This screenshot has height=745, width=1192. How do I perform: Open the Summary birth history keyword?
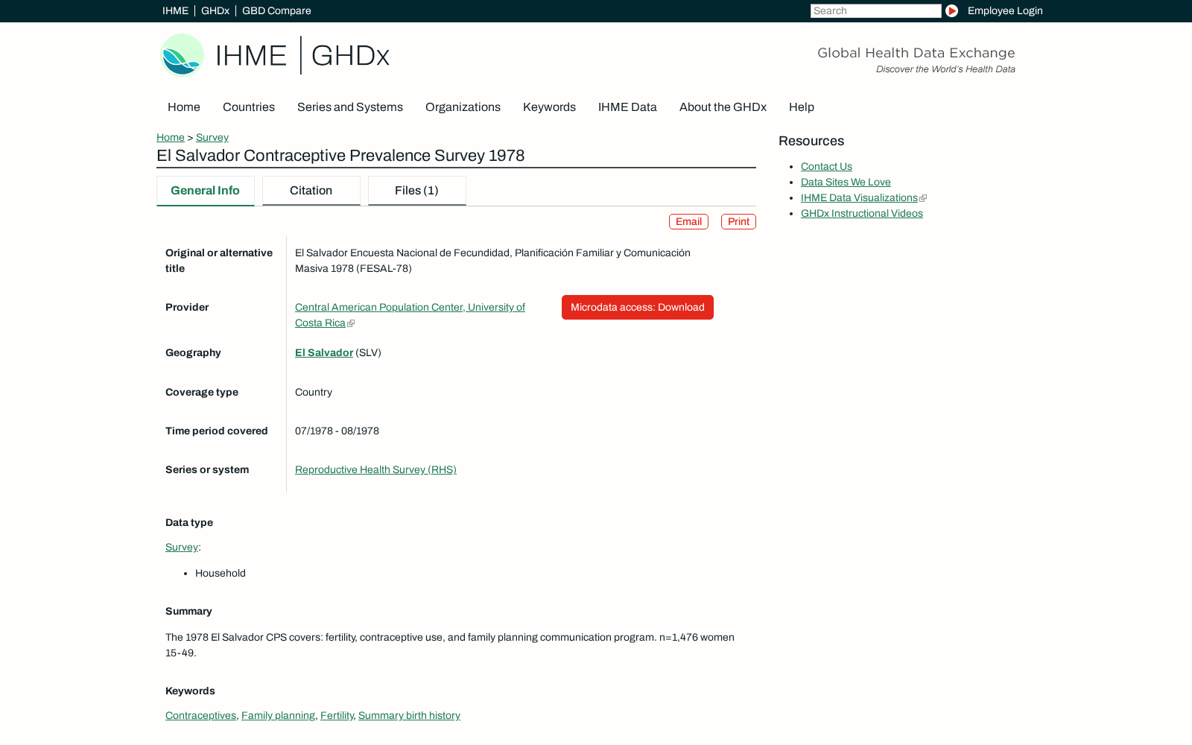[x=409, y=716]
